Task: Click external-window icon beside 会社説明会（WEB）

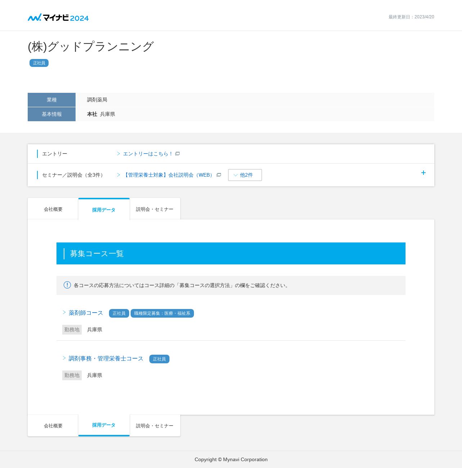Action: [x=219, y=175]
